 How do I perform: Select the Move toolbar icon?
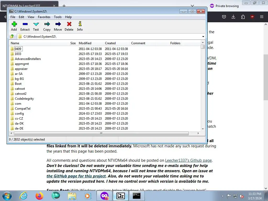[x=58, y=26]
